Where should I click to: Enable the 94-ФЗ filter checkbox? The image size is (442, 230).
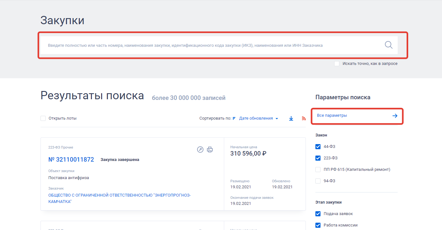tap(318, 181)
